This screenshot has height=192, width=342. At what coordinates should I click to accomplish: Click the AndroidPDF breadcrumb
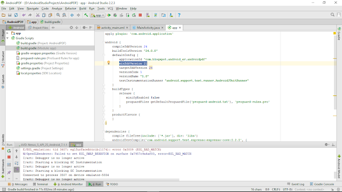(x=13, y=22)
